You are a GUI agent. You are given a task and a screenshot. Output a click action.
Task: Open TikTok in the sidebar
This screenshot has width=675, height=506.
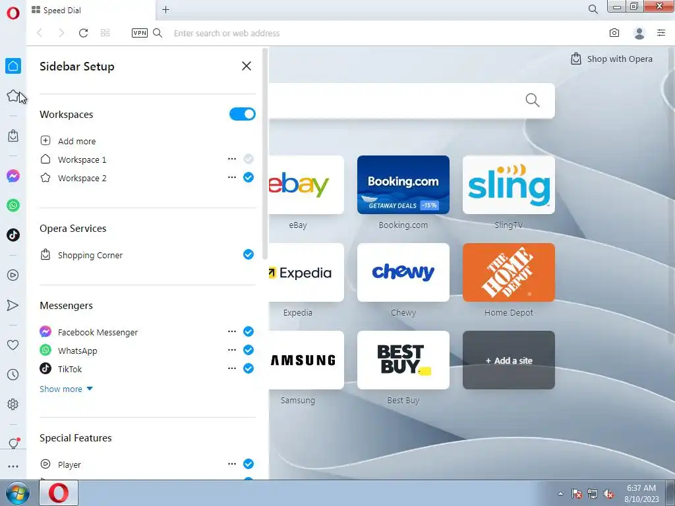click(x=13, y=235)
